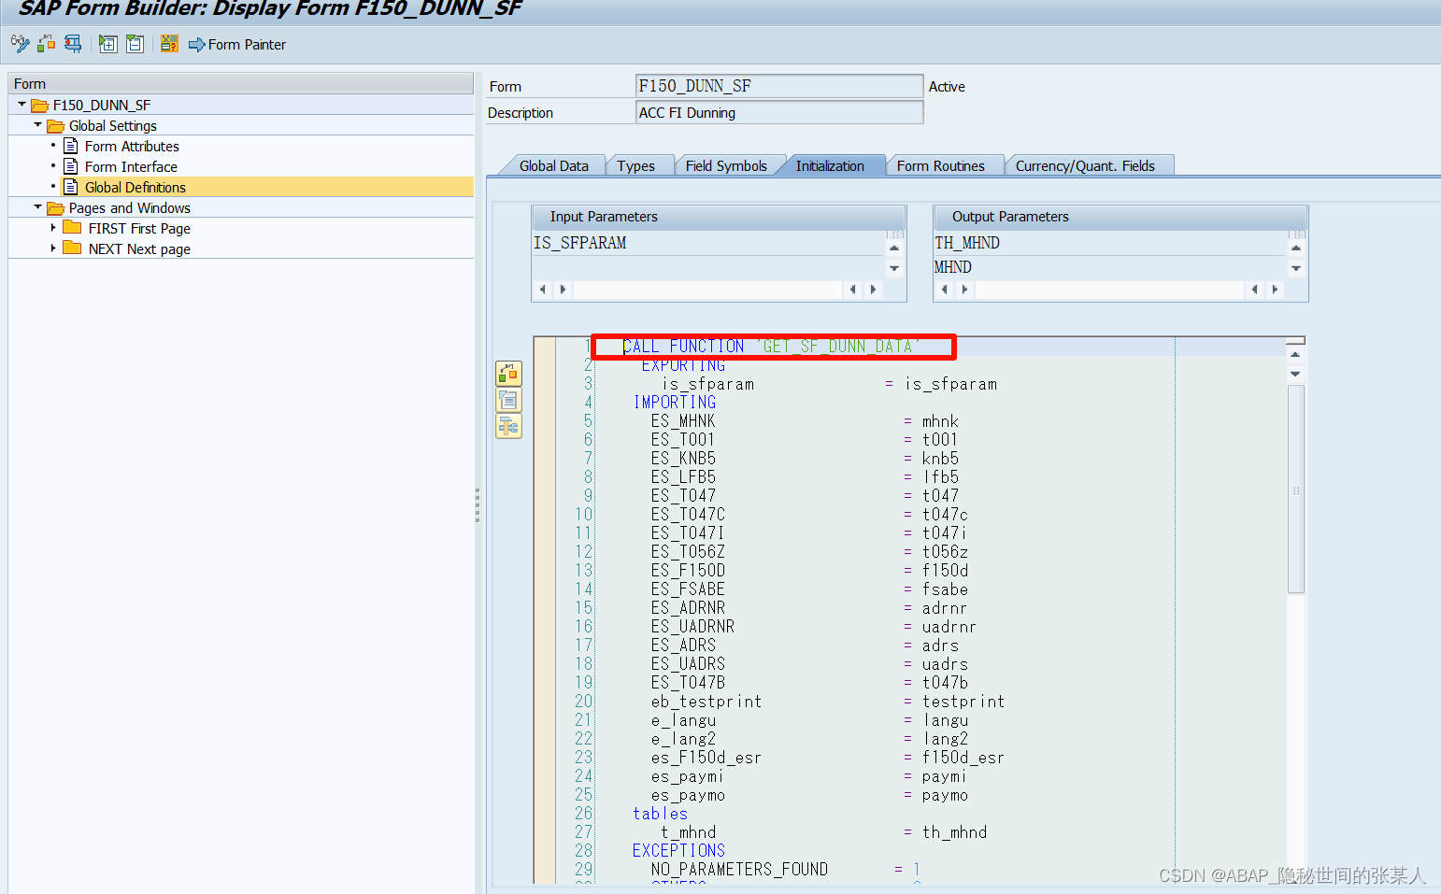
Task: Collapse the F150_DUNN_SF root node
Action: (21, 104)
